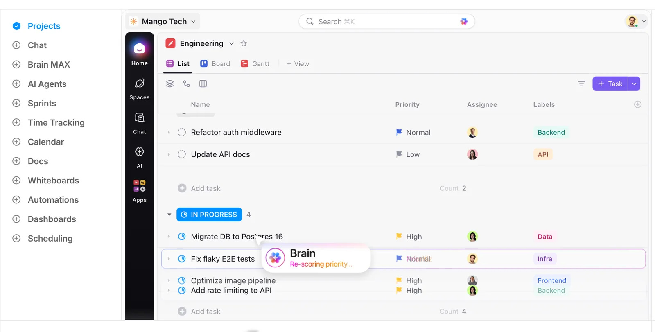Toggle status icon of Add rate limiting to API
655x332 pixels.
182,290
